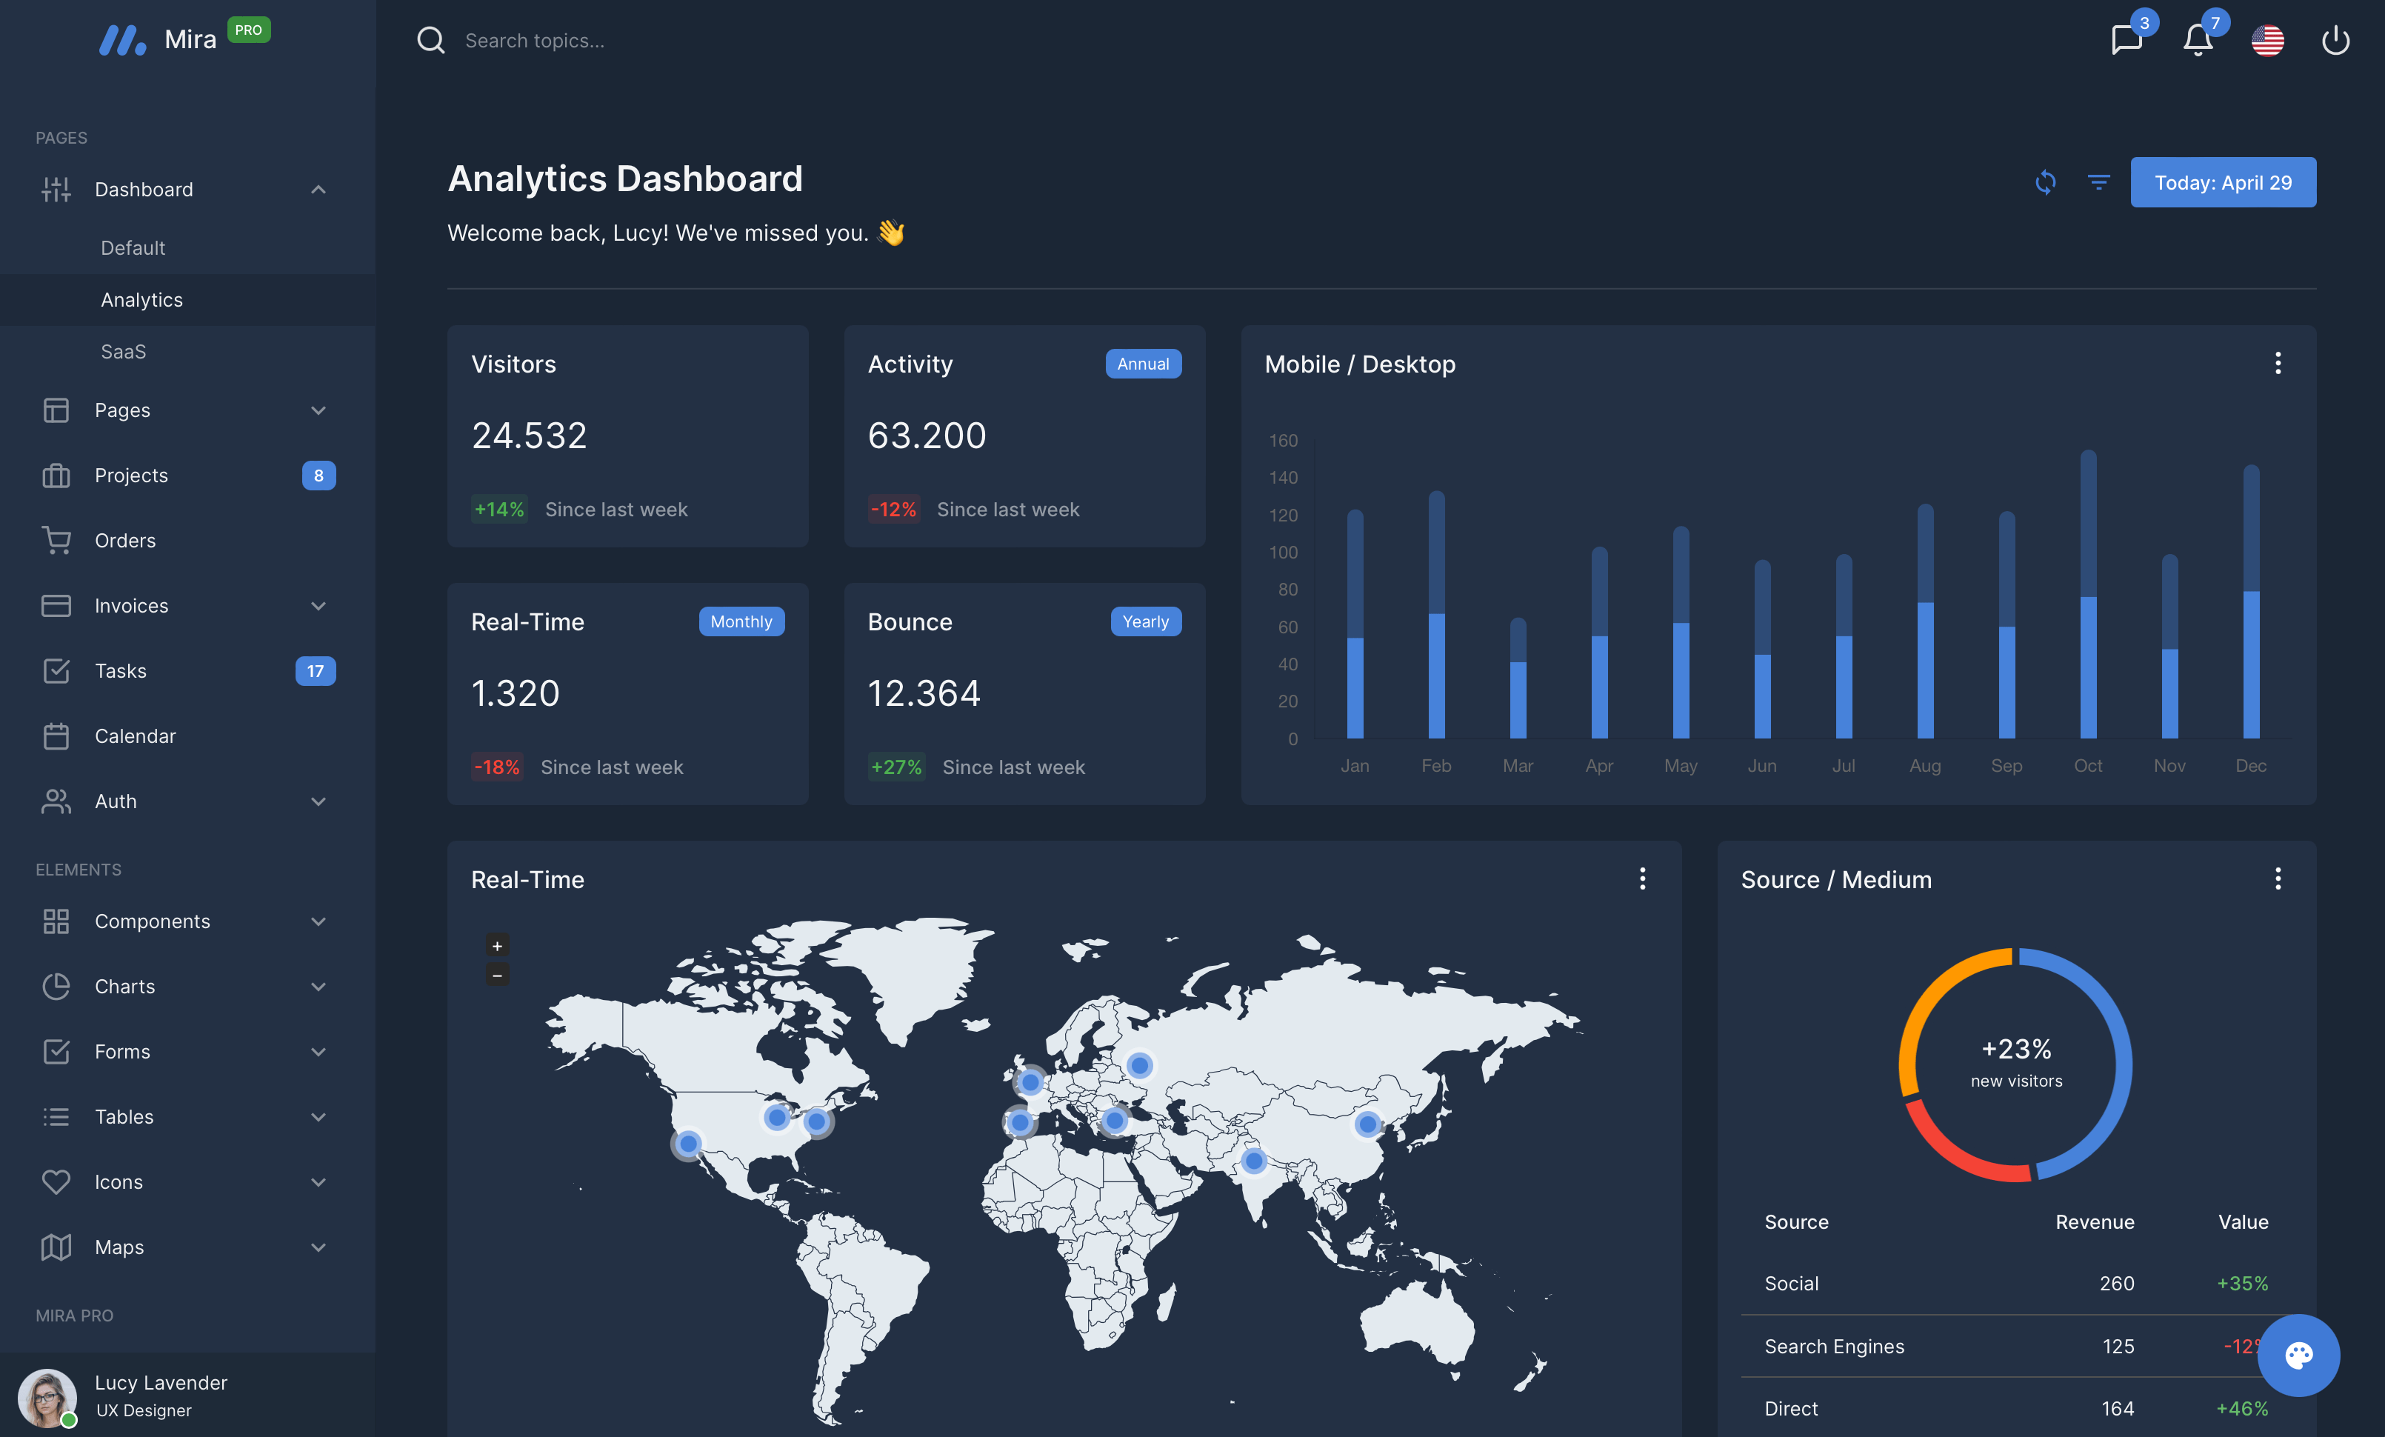Click the notifications bell icon
Viewport: 2385px width, 1437px height.
click(x=2198, y=38)
